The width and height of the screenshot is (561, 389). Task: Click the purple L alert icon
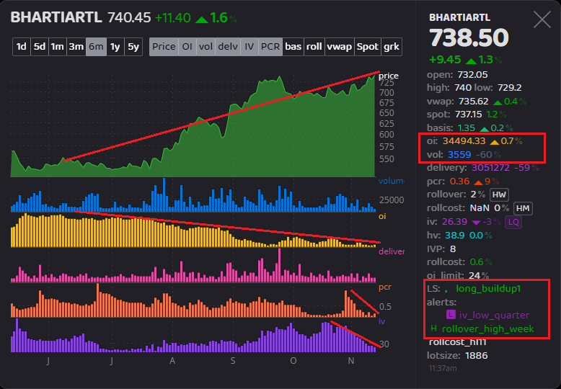click(451, 315)
